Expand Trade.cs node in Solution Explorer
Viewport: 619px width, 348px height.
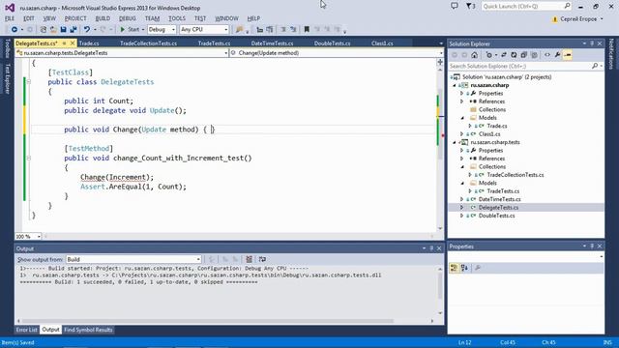[x=470, y=126]
